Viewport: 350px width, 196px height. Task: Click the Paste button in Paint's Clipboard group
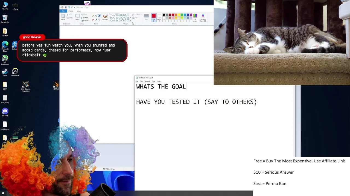pyautogui.click(x=63, y=17)
